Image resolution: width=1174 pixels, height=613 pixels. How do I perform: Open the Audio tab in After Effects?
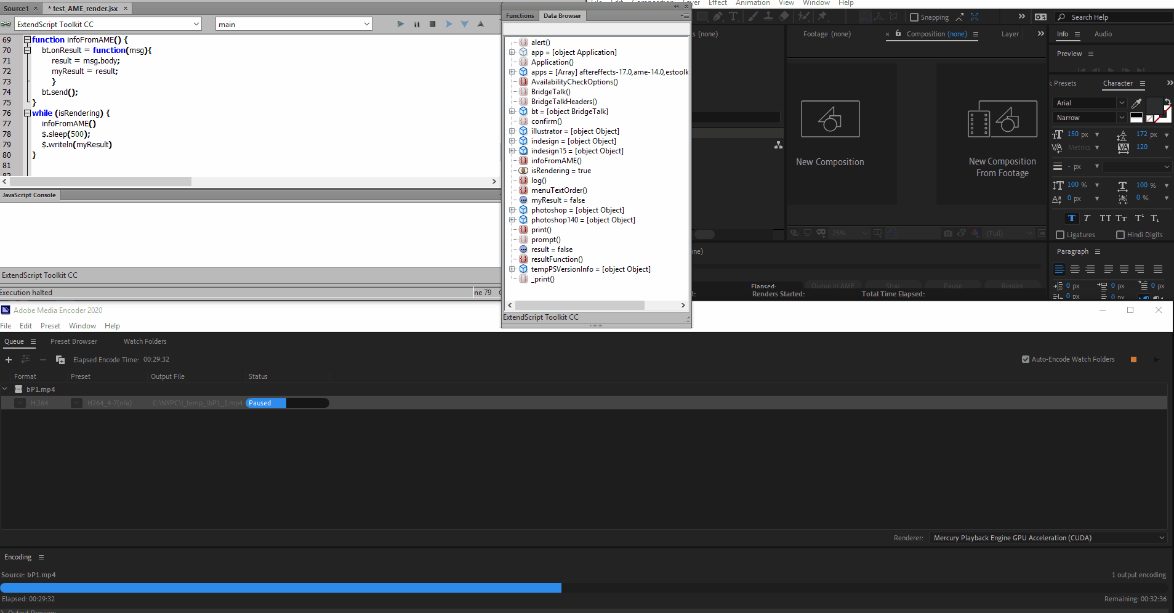coord(1103,34)
